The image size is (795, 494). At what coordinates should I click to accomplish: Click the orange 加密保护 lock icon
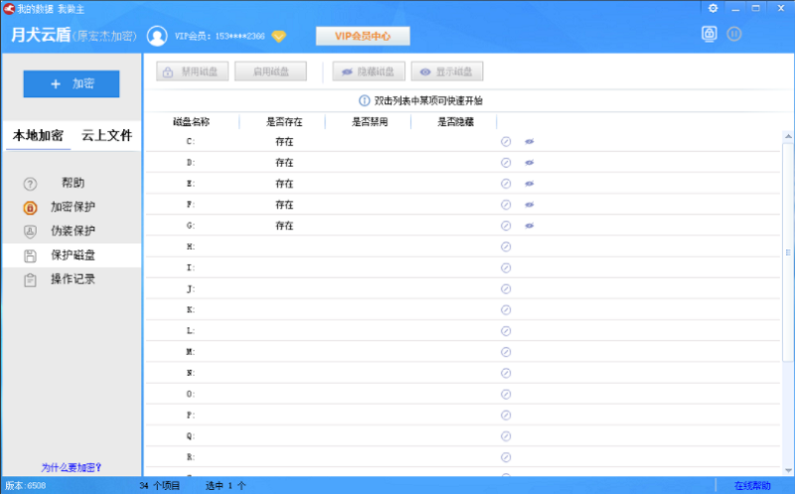[x=30, y=208]
